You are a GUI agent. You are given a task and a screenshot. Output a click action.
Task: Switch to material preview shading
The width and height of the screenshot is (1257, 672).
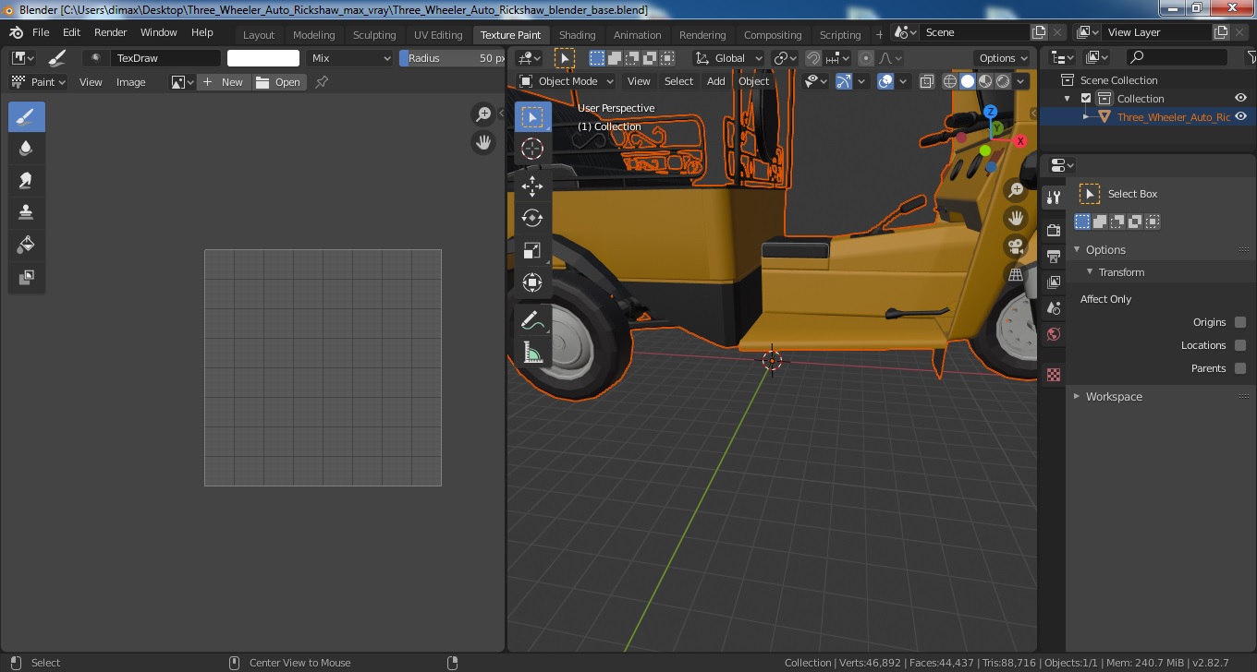(985, 81)
